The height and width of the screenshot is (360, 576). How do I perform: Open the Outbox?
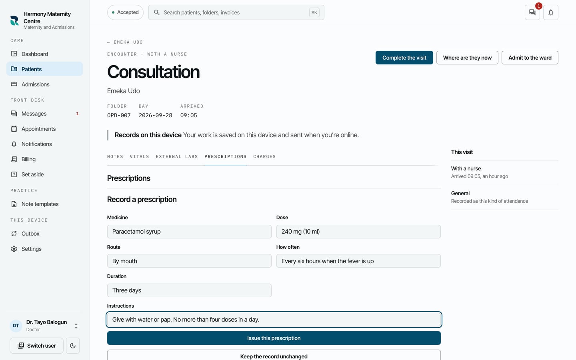coord(44,234)
